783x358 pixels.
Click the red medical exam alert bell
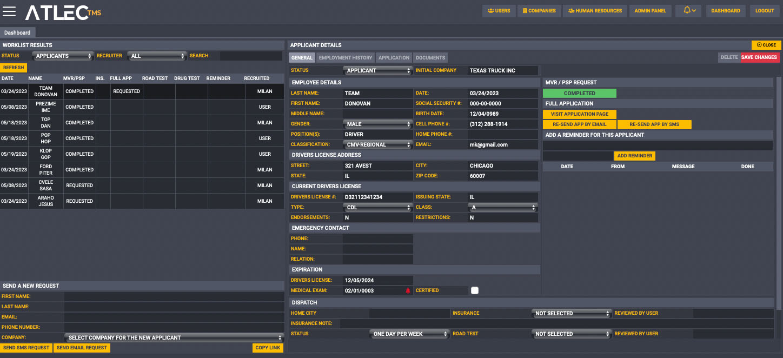pos(408,291)
